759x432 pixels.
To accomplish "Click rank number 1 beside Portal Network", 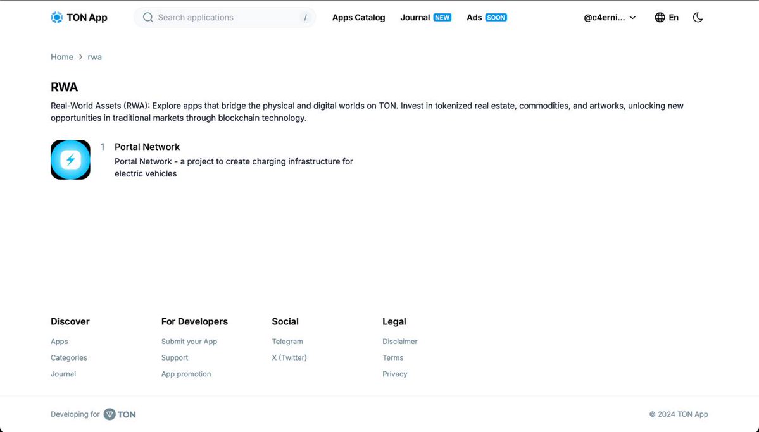I will tap(102, 147).
